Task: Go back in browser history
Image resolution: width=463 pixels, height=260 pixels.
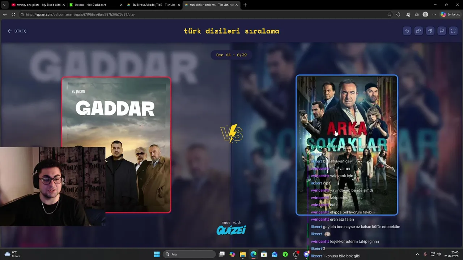Action: 5,14
